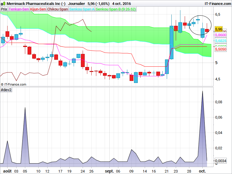Click the IT-Finance.com link at top right
This screenshot has width=232, height=174.
click(x=218, y=3)
